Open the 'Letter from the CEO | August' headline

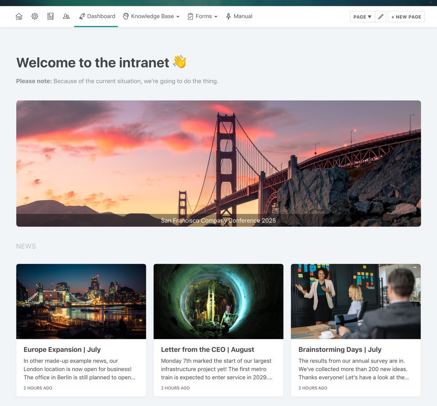click(208, 350)
